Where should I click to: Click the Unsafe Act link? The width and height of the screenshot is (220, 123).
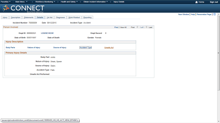coord(109,47)
